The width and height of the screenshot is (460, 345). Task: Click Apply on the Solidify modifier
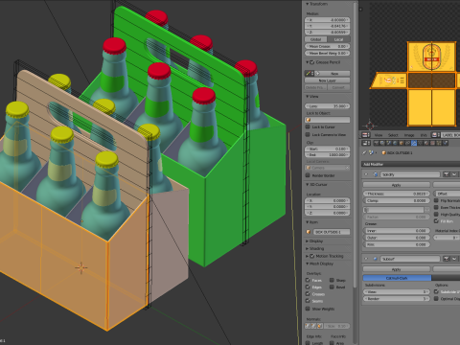point(397,185)
